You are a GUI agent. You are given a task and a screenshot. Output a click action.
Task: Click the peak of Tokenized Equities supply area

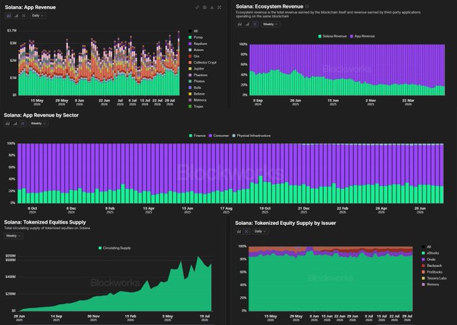(x=199, y=257)
